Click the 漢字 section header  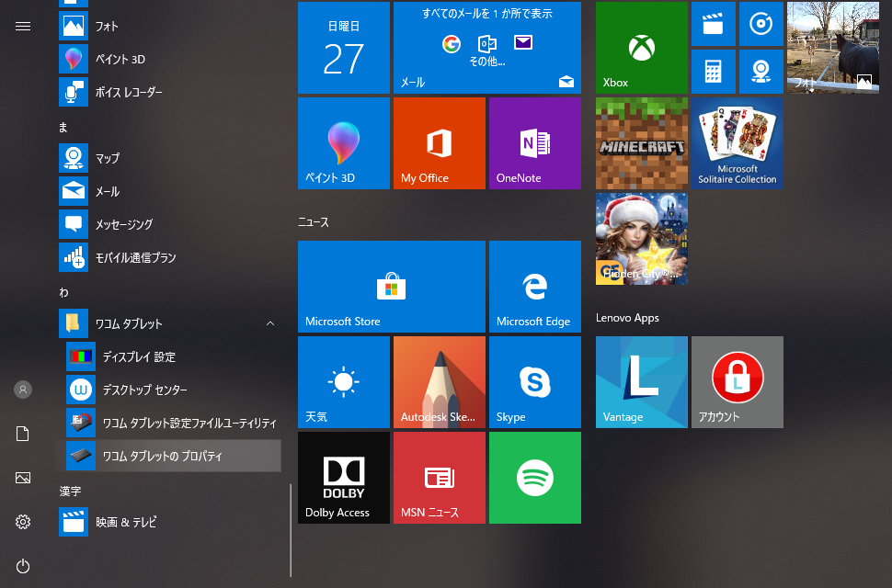point(71,491)
